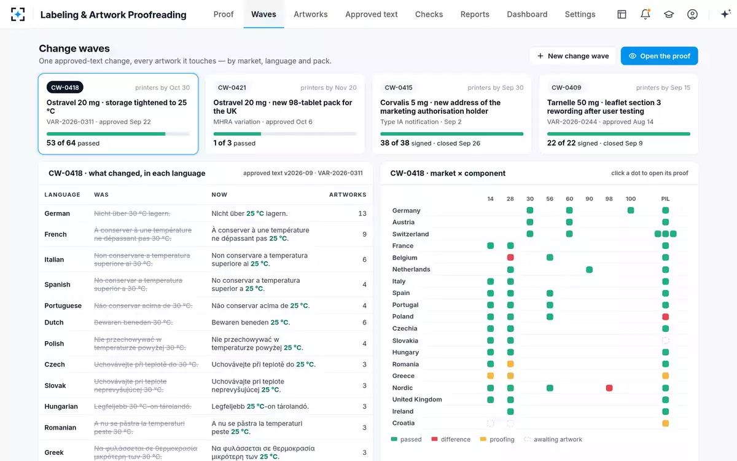The image size is (737, 461).
Task: Open the panel layout icon in header
Action: pyautogui.click(x=622, y=14)
